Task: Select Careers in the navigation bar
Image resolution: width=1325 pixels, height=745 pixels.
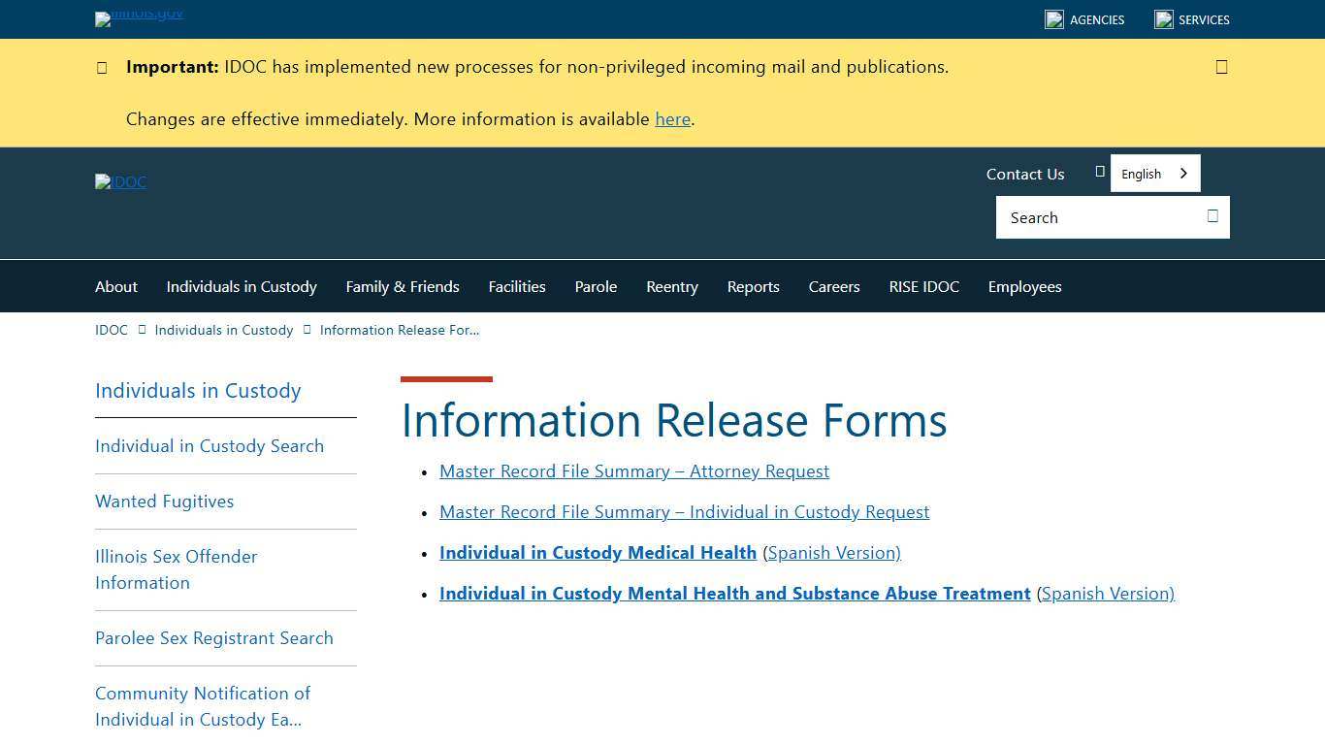Action: click(x=833, y=286)
